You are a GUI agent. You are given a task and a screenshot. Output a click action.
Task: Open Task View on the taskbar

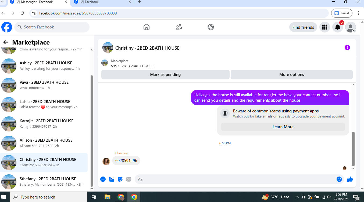coord(94,197)
